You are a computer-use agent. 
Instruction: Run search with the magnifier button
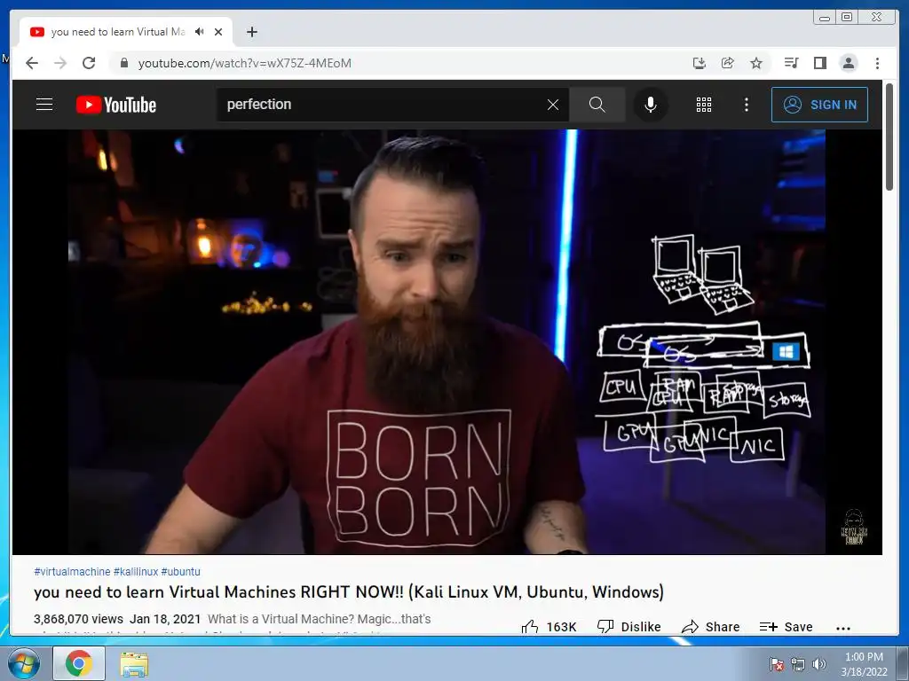tap(597, 105)
